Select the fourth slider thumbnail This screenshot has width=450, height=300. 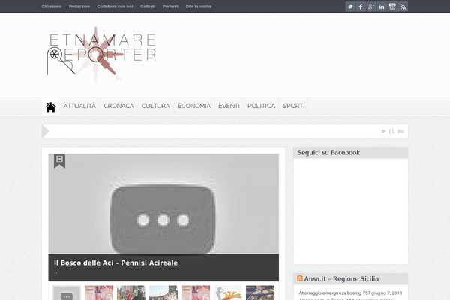(x=163, y=292)
